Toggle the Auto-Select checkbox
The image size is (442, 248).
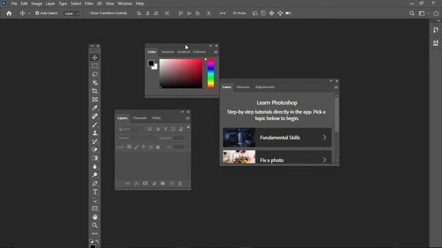[37, 13]
